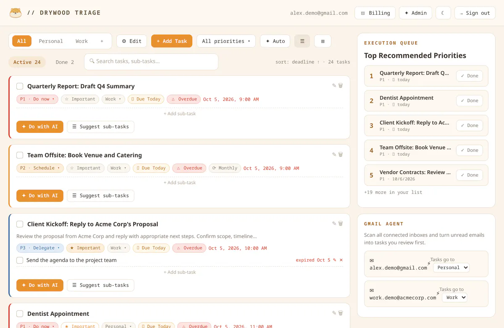This screenshot has width=504, height=328.
Task: Select the Personal category tab
Action: 51,41
